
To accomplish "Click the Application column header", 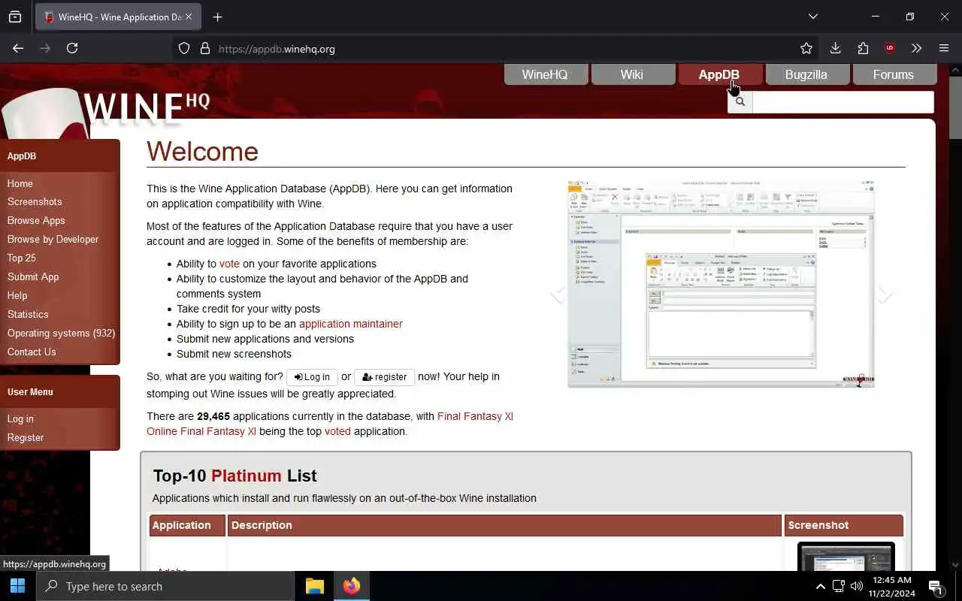I will (x=187, y=525).
